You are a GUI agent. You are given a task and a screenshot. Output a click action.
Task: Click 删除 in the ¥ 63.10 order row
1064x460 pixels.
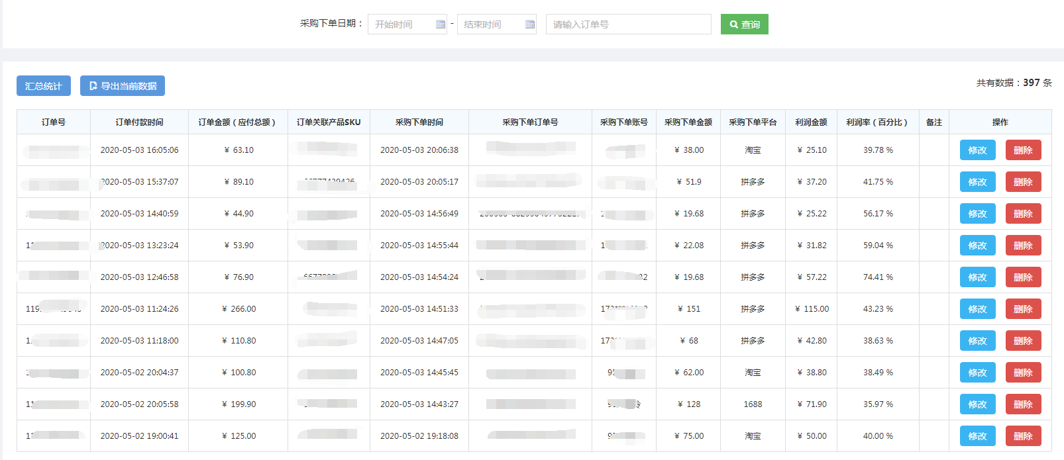click(1024, 150)
